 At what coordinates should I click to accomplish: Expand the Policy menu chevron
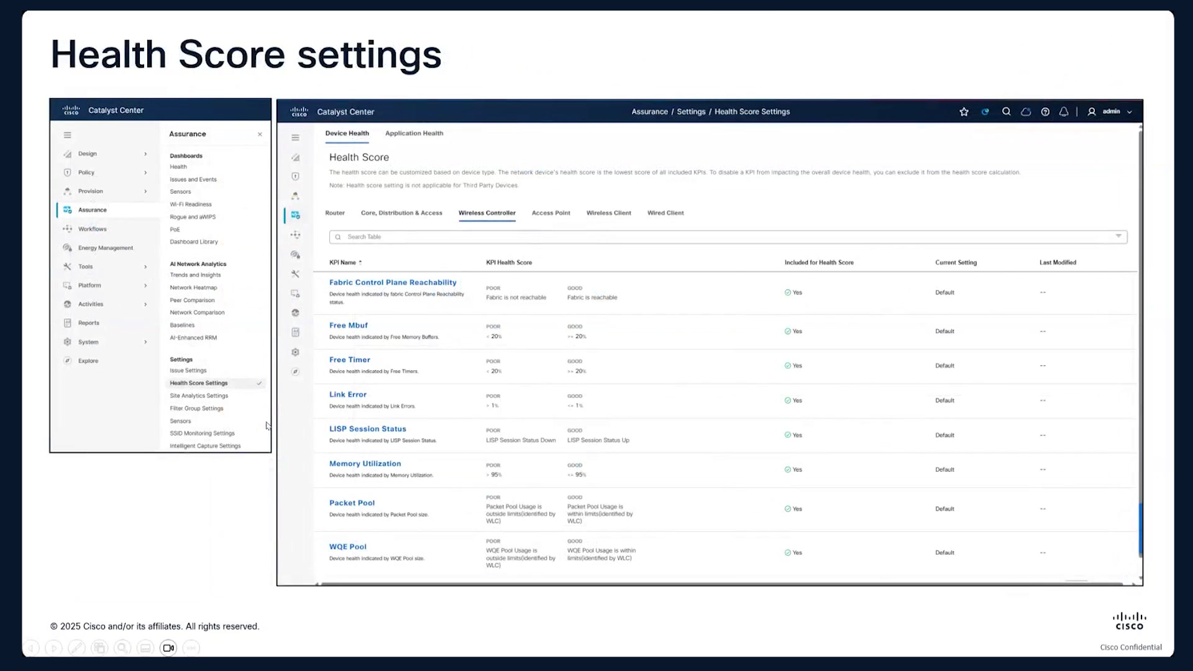[x=145, y=173]
